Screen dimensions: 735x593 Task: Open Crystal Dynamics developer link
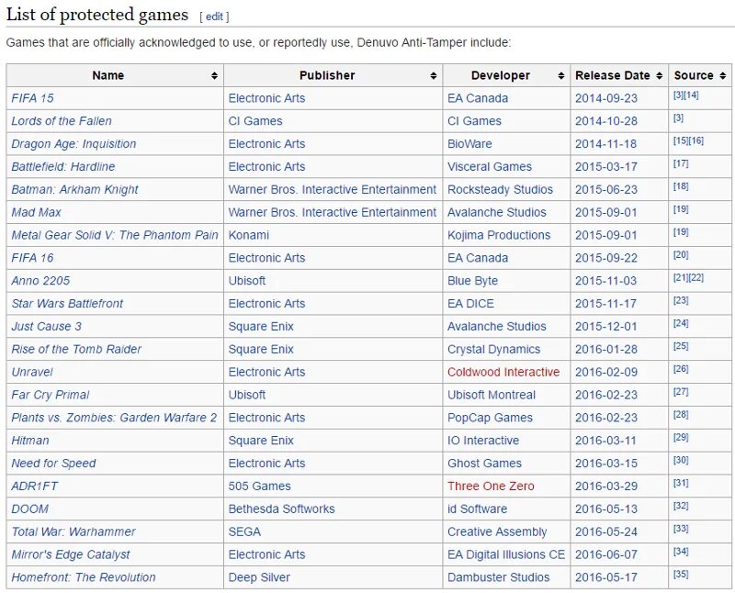coord(493,349)
